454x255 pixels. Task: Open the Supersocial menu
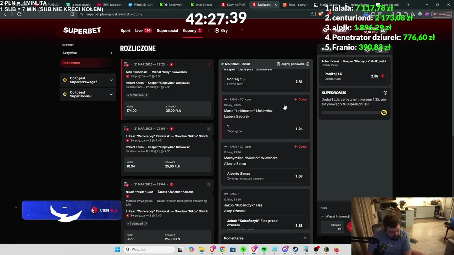167,30
